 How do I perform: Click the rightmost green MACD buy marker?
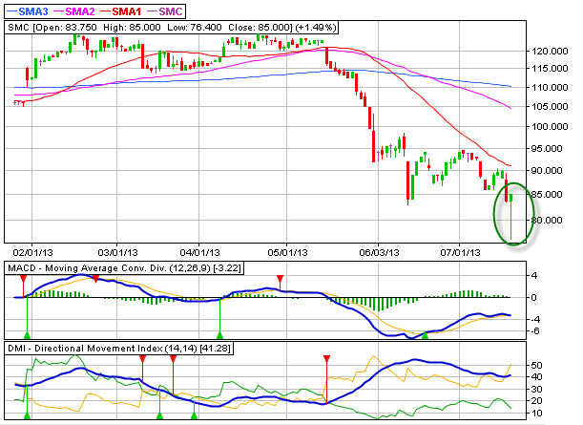tap(426, 334)
